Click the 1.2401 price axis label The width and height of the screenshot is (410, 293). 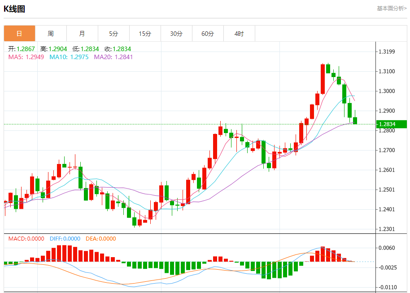tap(387, 209)
